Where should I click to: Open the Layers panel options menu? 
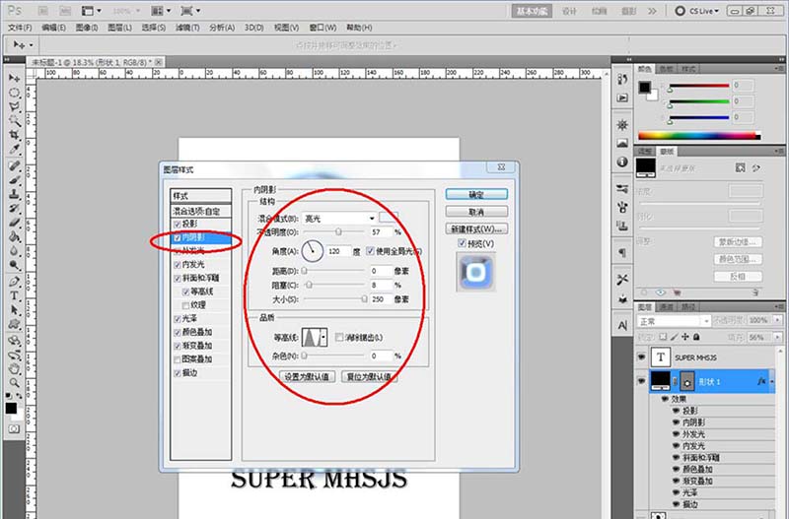(779, 307)
